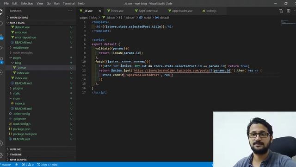Screen dimensions: 296x167
Task: Open the Terminal menu
Action: pos(69,3)
